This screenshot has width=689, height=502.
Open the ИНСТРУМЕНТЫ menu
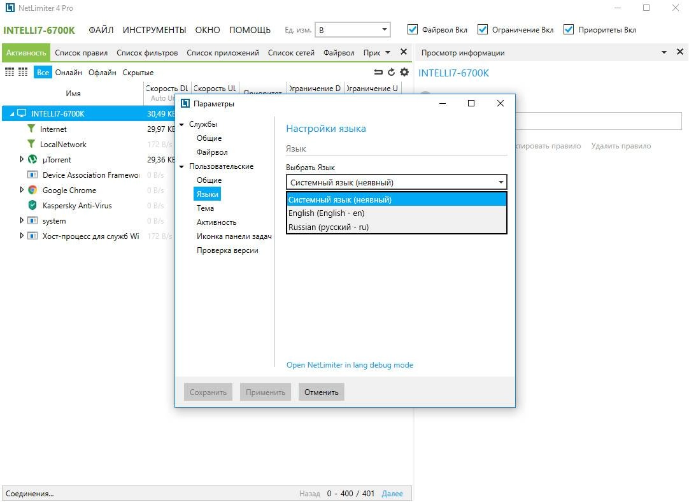tap(154, 30)
